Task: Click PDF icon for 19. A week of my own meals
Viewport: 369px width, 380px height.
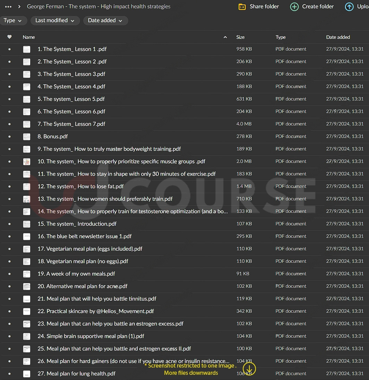Action: (x=27, y=274)
